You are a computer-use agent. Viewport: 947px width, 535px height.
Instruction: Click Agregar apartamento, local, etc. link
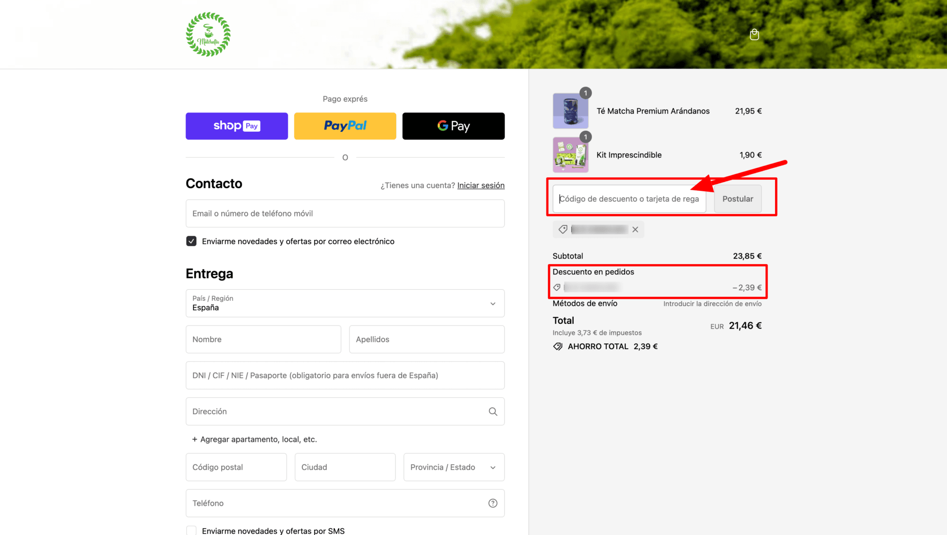coord(258,439)
